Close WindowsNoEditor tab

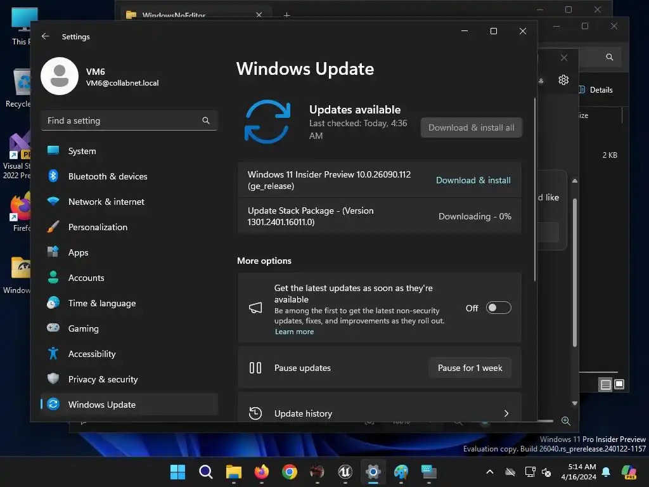pos(259,15)
